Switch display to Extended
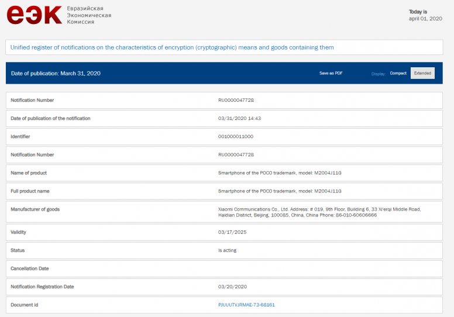The width and height of the screenshot is (454, 317). 422,73
